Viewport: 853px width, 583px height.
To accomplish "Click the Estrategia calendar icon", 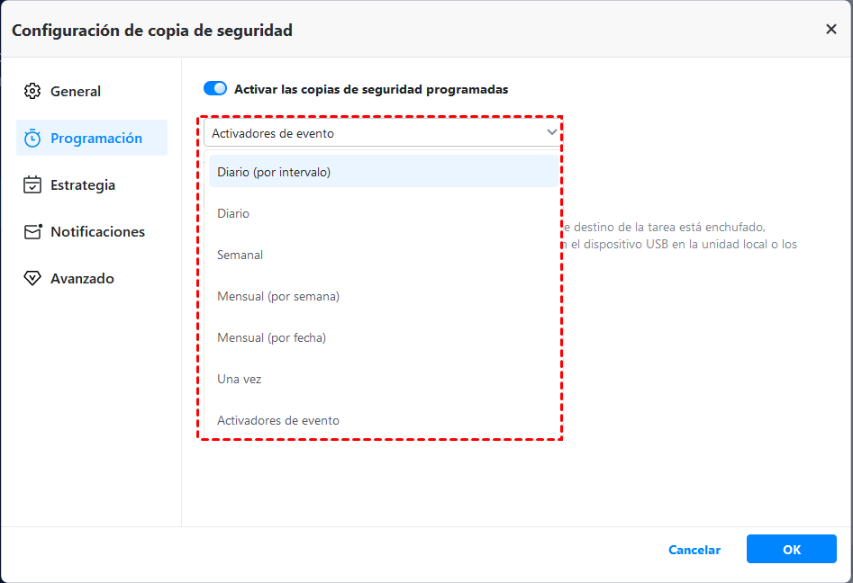I will (32, 185).
